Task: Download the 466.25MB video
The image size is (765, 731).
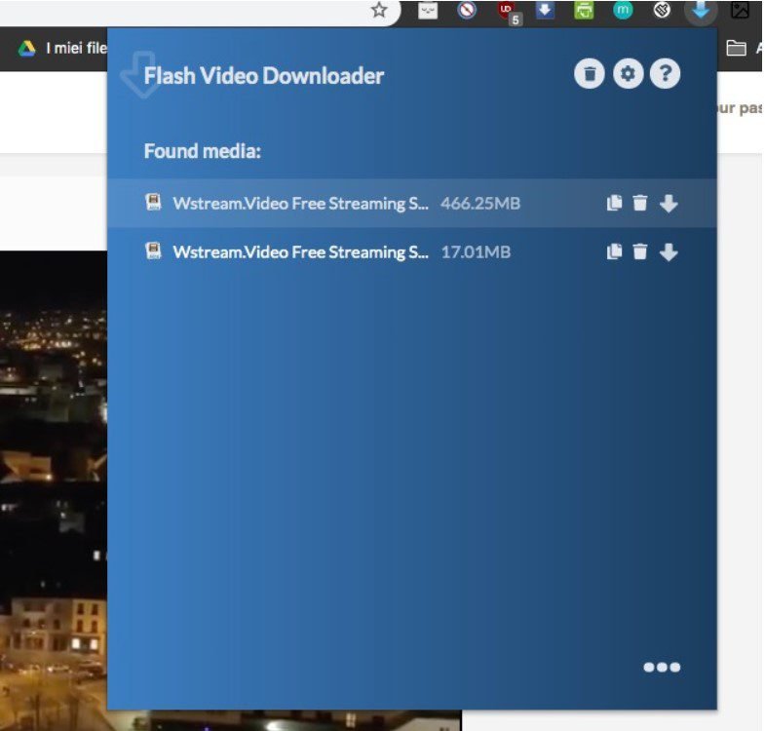Action: pos(669,203)
